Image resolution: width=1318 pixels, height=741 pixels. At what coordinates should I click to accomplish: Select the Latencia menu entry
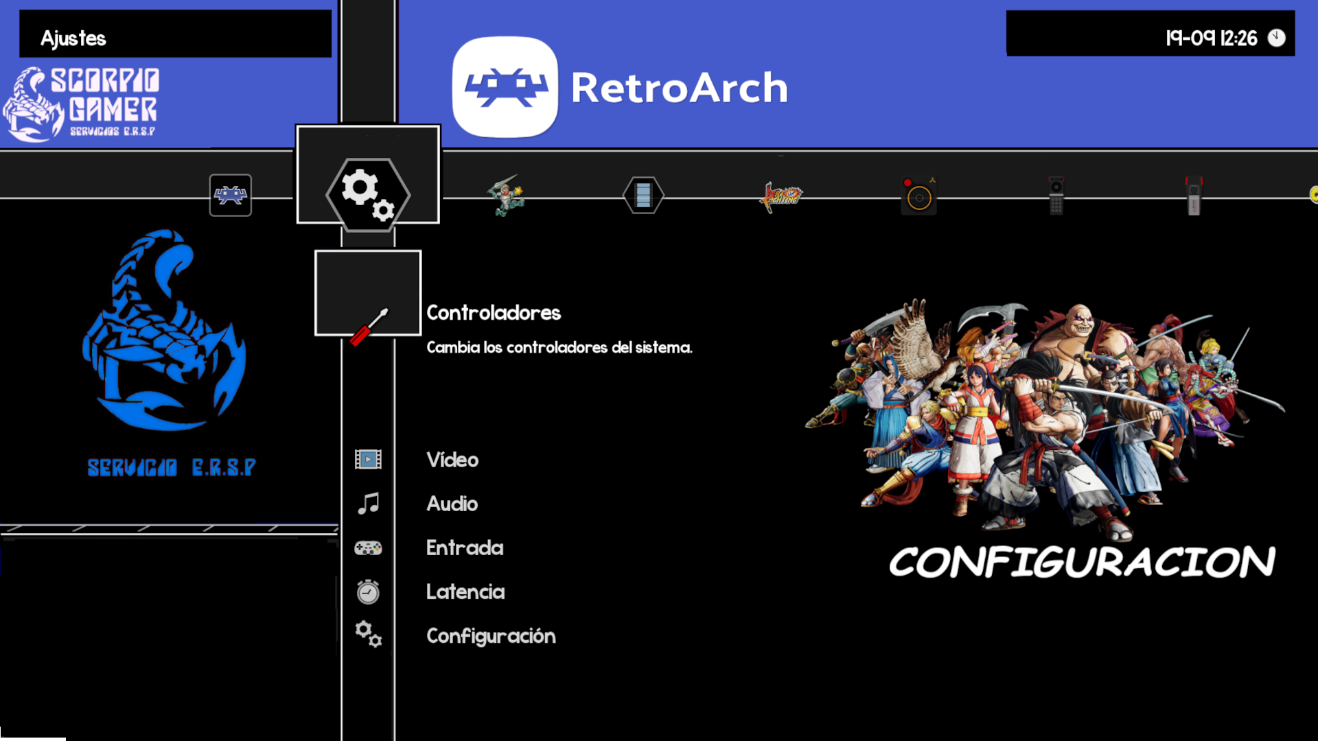tap(465, 591)
